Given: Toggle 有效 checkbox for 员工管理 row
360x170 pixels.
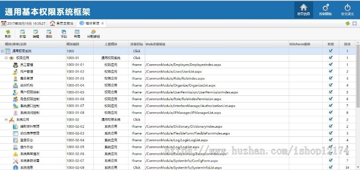Looking at the screenshot, I should coord(331,65).
